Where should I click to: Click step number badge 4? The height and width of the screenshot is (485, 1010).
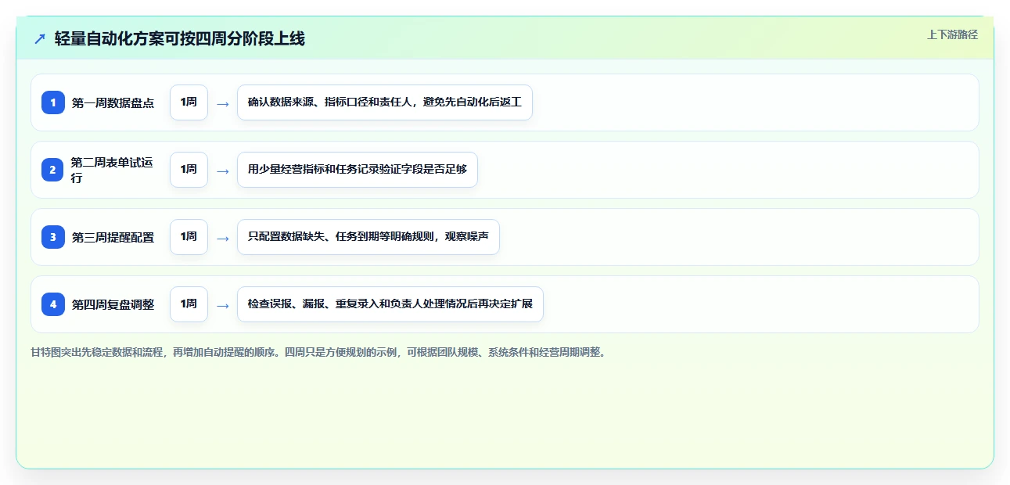pyautogui.click(x=53, y=304)
